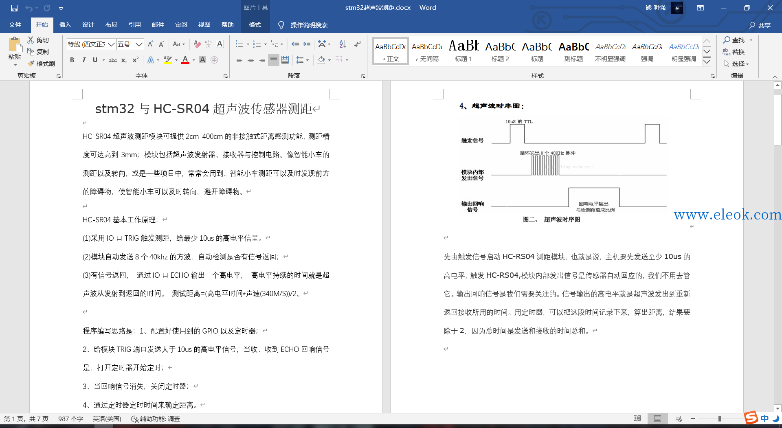Click the 共享 (Share) button
782x428 pixels.
click(x=760, y=25)
